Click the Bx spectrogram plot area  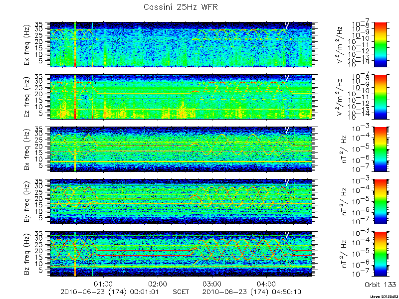181,149
